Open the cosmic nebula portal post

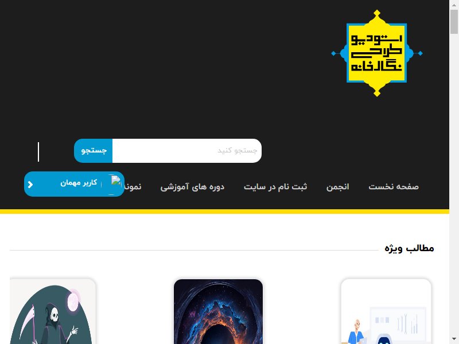click(218, 311)
